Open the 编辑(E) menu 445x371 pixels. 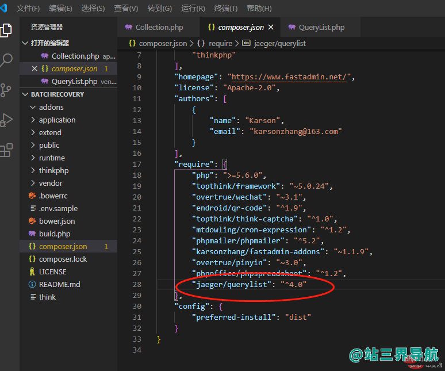tap(60, 8)
